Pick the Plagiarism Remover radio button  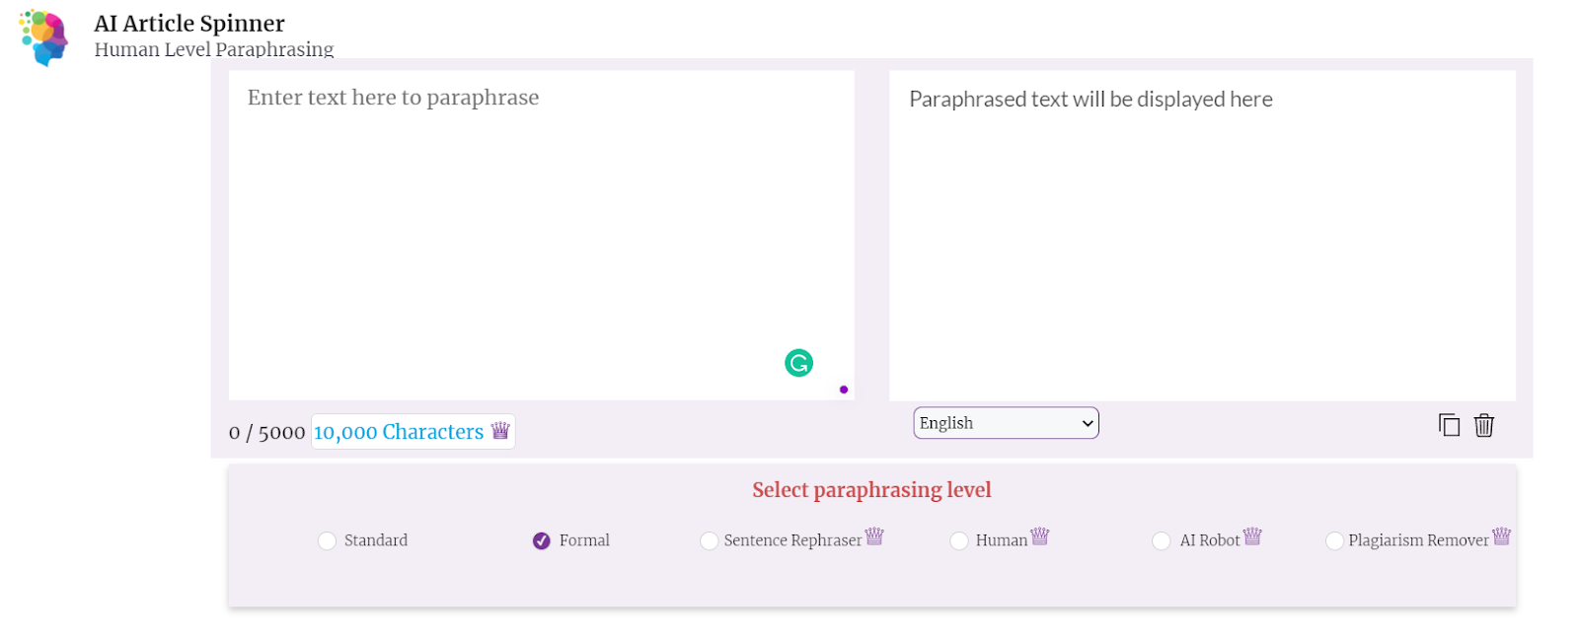[1334, 540]
